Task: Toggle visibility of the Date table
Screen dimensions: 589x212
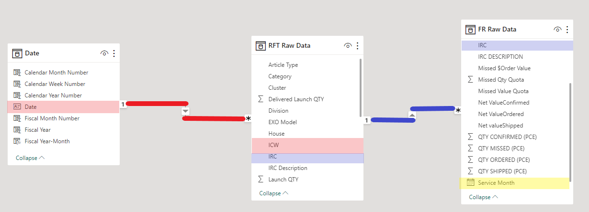Action: coord(104,53)
